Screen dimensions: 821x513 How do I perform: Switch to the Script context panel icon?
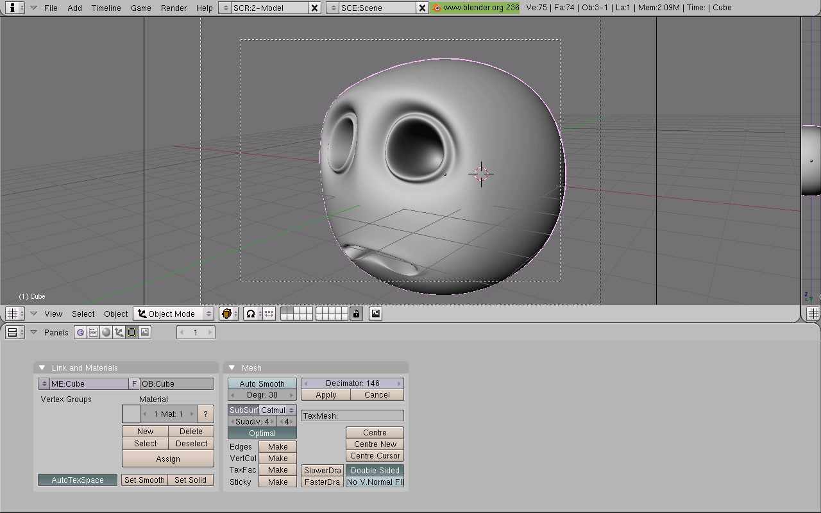93,332
